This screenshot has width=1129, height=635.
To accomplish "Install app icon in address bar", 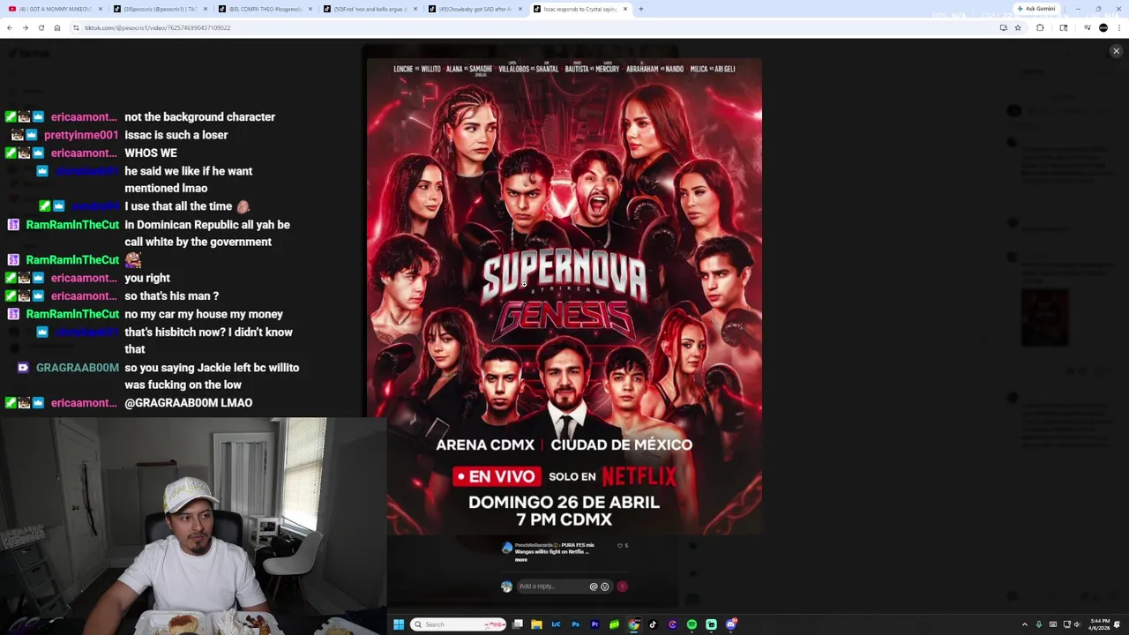I will 1003,27.
